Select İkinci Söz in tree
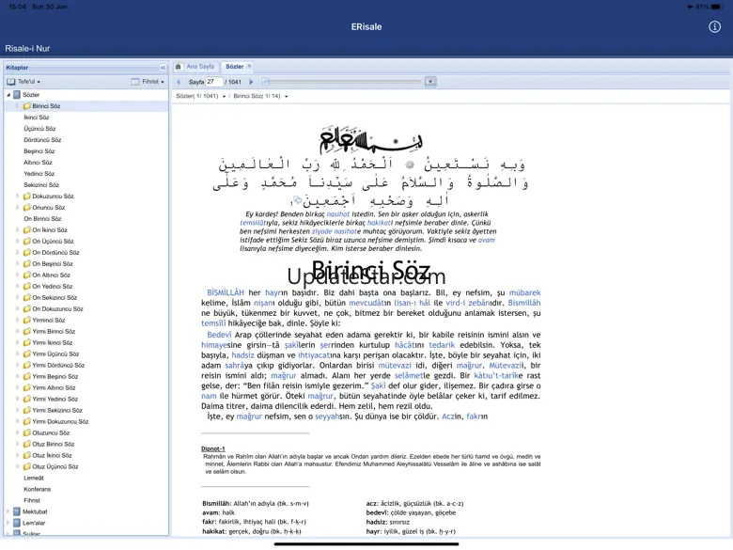Image resolution: width=733 pixels, height=550 pixels. click(37, 118)
